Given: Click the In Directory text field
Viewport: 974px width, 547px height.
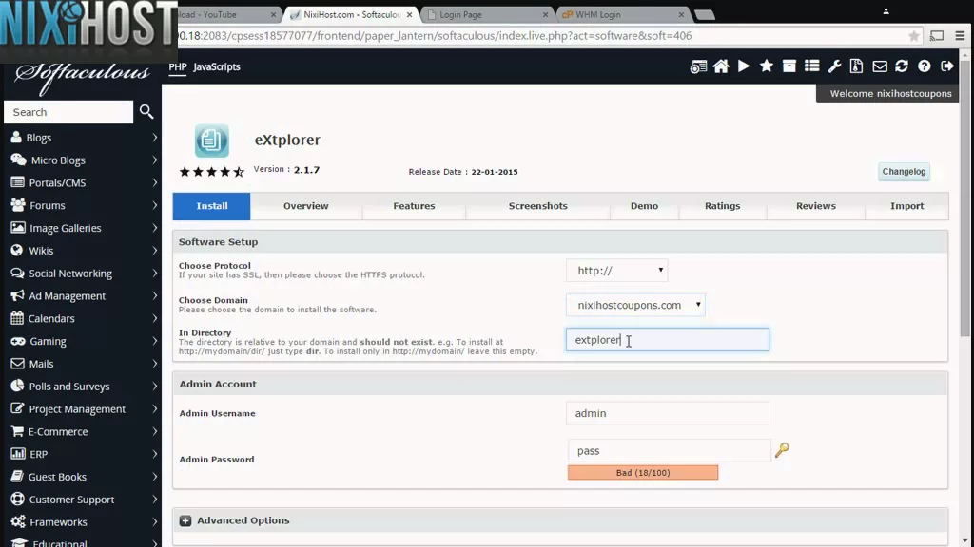Looking at the screenshot, I should (667, 340).
